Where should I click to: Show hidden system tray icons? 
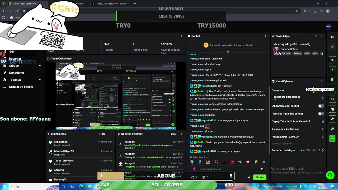pos(288,187)
